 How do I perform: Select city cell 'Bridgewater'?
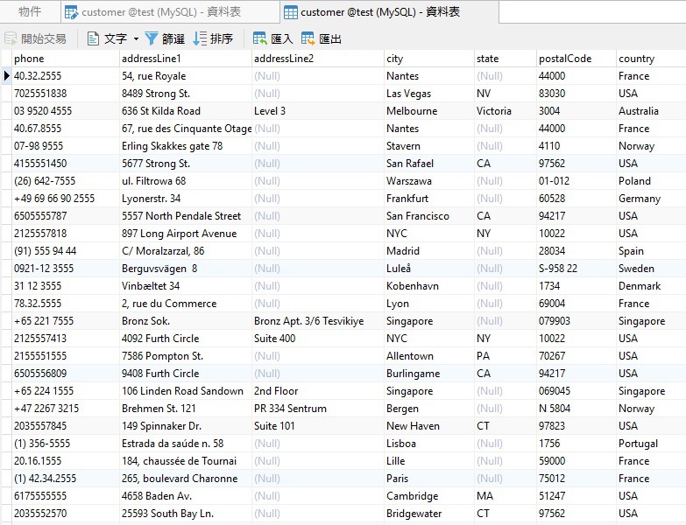pyautogui.click(x=429, y=514)
